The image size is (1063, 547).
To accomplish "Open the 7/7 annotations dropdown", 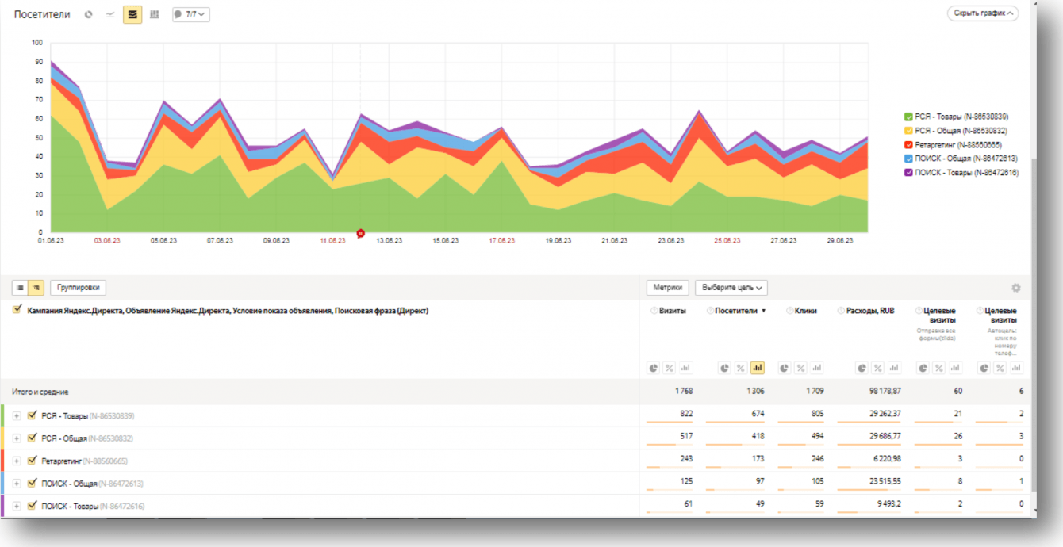I will [x=191, y=15].
